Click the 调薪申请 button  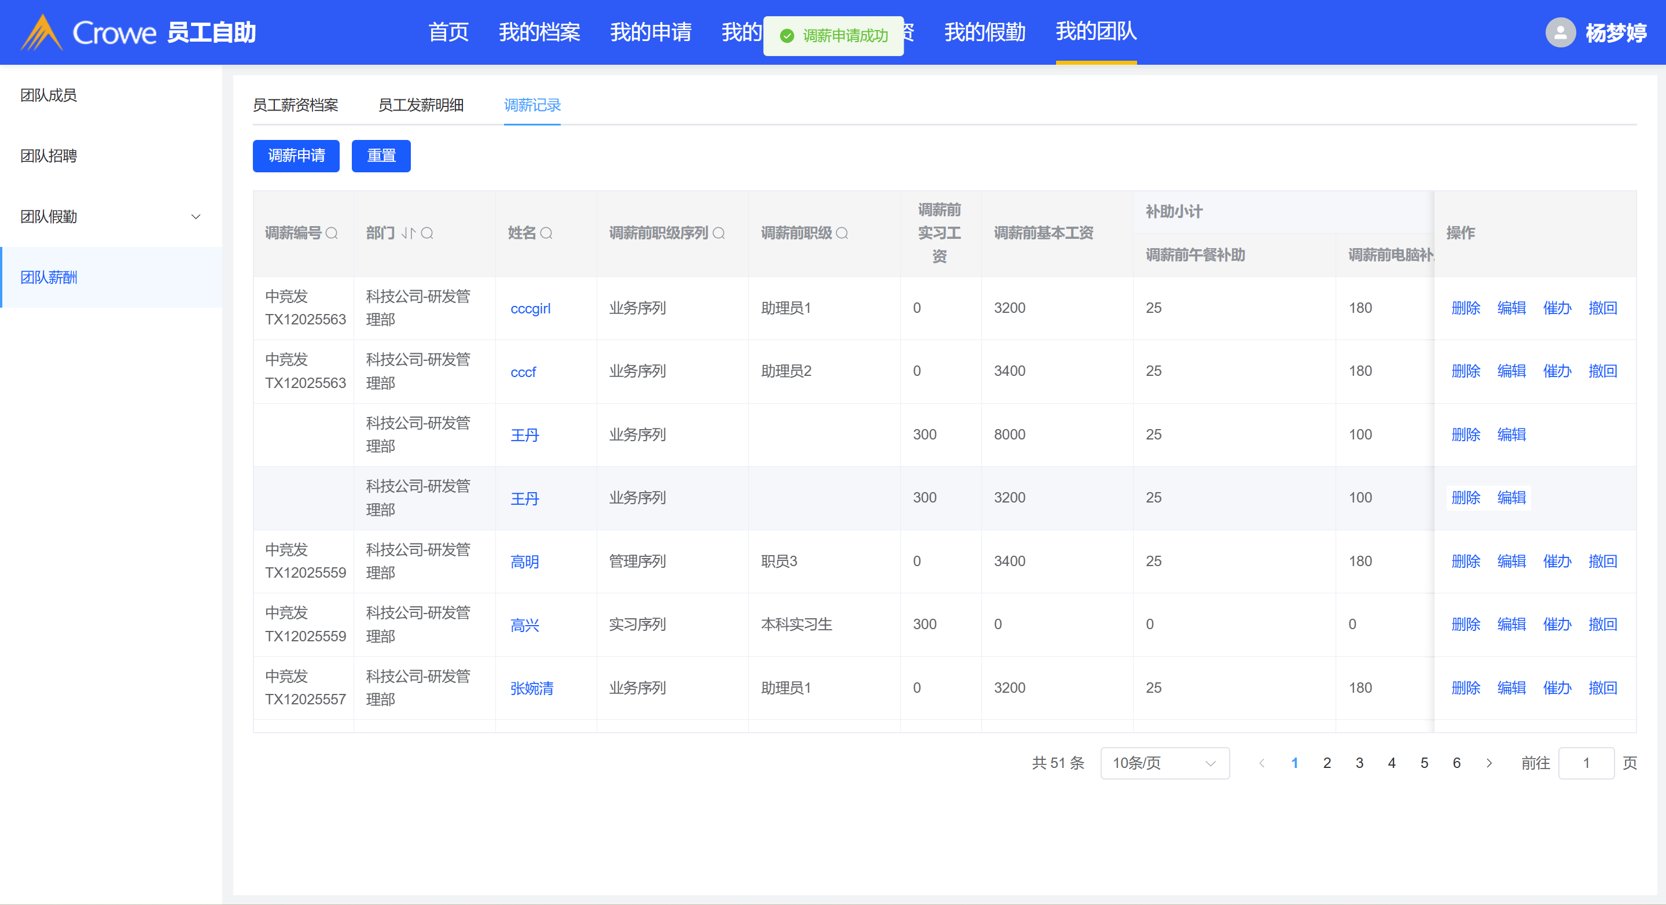pyautogui.click(x=296, y=156)
